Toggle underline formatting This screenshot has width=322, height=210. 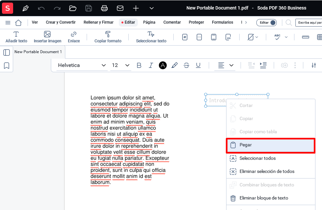tap(198, 65)
